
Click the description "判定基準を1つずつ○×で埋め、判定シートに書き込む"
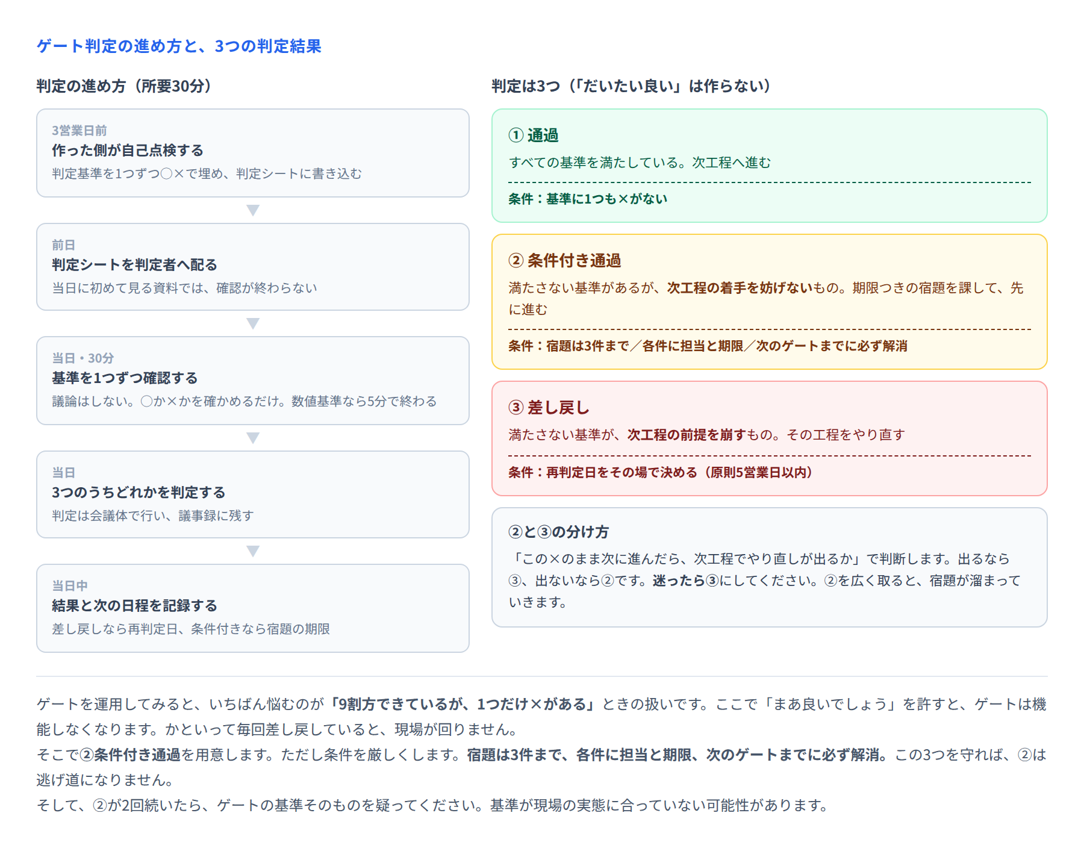(207, 173)
